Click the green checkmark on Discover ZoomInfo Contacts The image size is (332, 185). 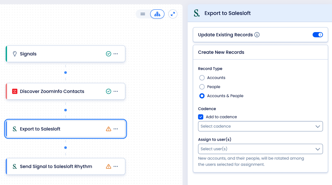(109, 91)
